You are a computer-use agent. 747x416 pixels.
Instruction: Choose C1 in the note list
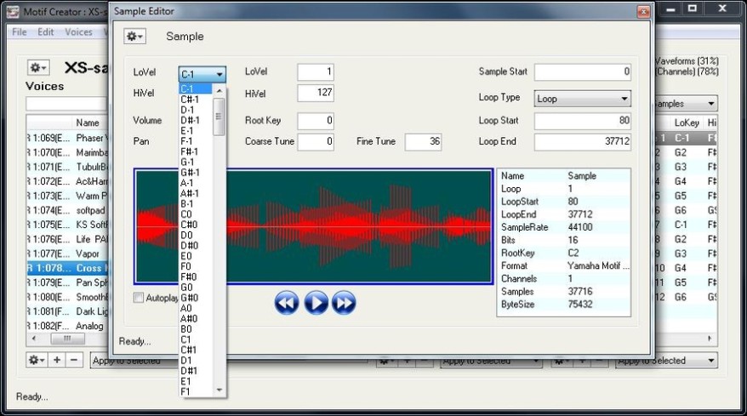(196, 340)
